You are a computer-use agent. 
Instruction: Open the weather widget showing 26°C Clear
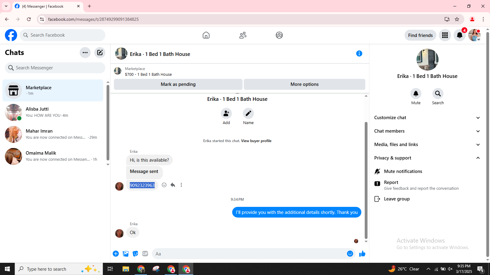coord(404,269)
